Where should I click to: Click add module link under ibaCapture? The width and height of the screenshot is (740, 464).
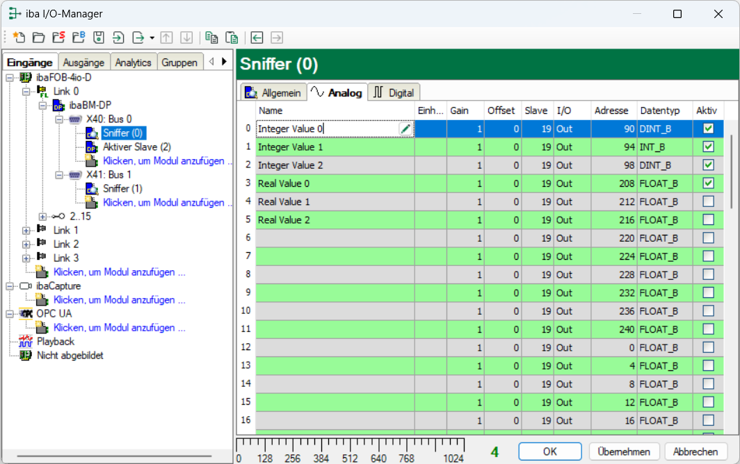coord(120,300)
